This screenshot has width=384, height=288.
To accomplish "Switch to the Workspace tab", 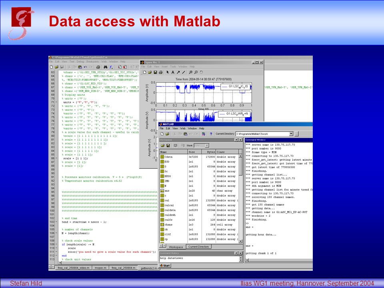I will pos(176,247).
